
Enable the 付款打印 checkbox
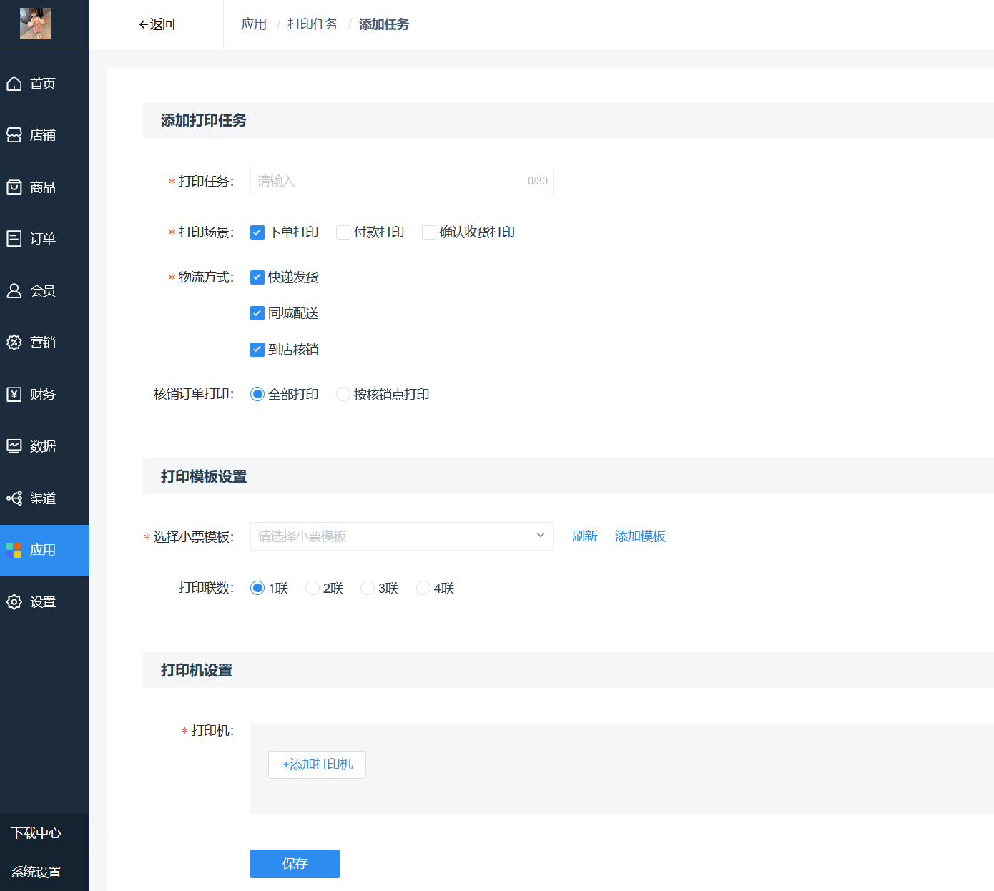(x=343, y=232)
